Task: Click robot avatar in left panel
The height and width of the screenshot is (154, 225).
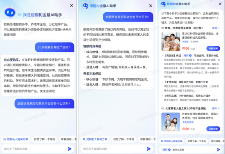Action: click(10, 13)
